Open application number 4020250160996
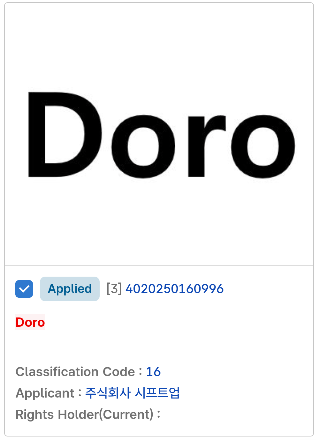 coord(174,289)
